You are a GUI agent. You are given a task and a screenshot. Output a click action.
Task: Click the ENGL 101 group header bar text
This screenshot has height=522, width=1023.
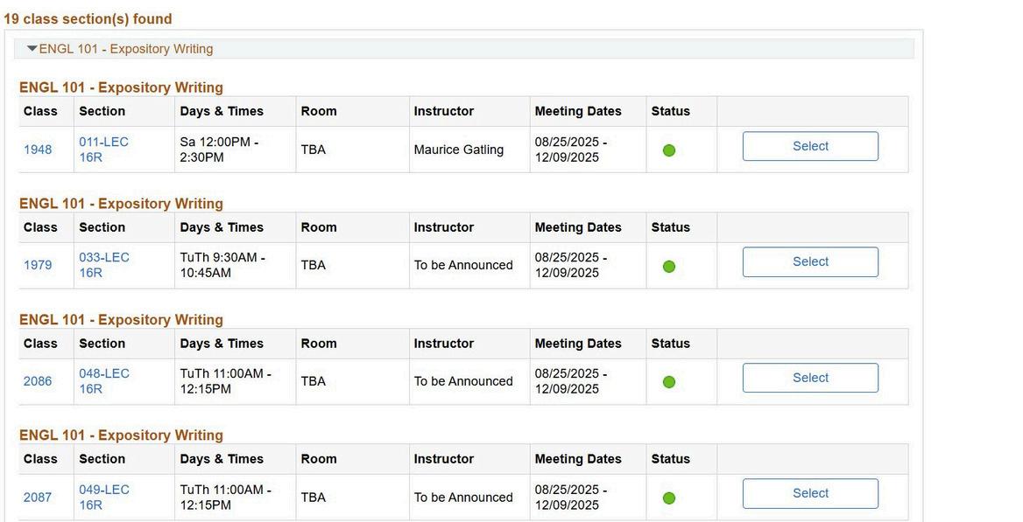tap(126, 49)
